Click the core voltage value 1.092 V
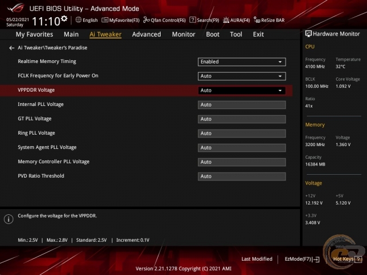Image resolution: width=367 pixels, height=275 pixels. point(343,87)
